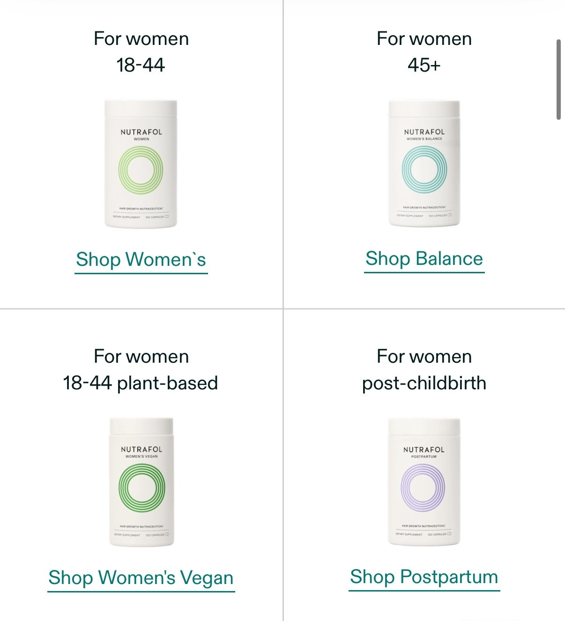
Task: Click the "post-childbirth" heading text
Action: (x=424, y=383)
